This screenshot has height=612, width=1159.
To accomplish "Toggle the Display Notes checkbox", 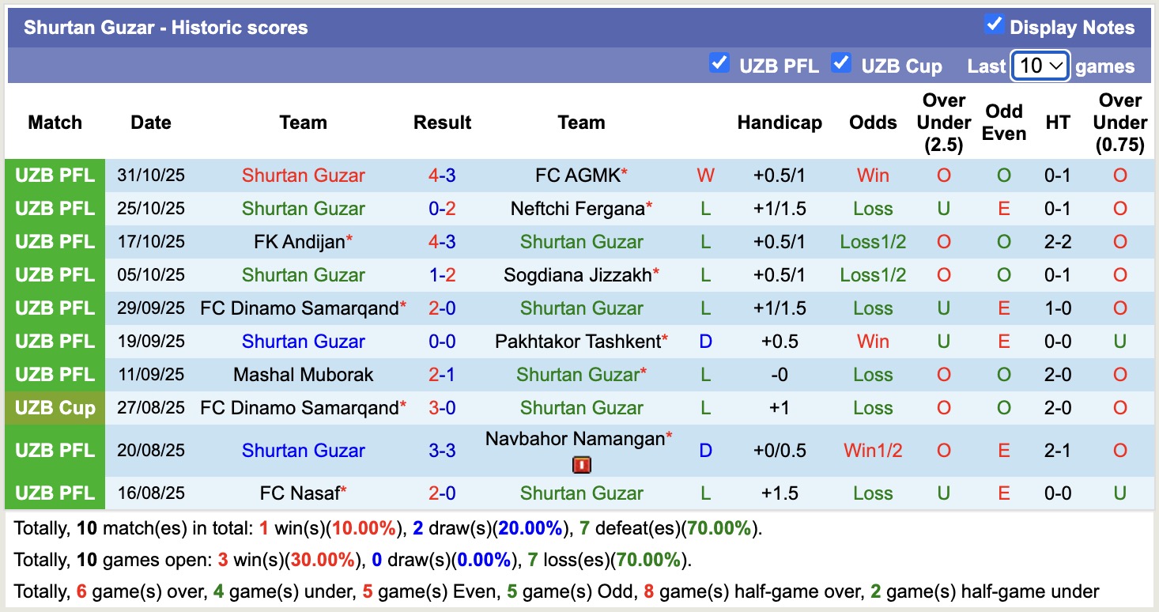I will (x=994, y=25).
